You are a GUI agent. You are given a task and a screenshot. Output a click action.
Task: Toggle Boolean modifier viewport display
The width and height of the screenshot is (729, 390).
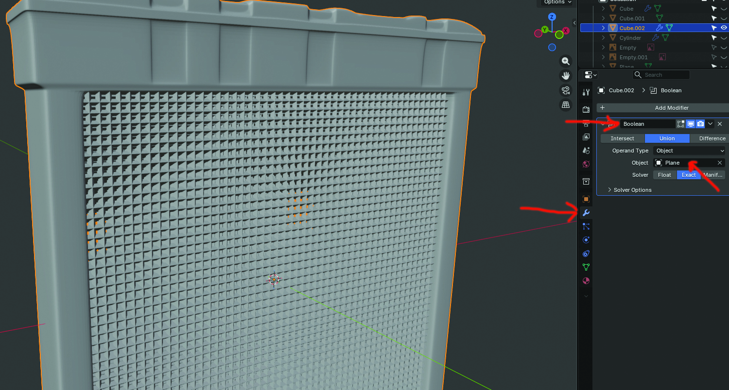(691, 124)
